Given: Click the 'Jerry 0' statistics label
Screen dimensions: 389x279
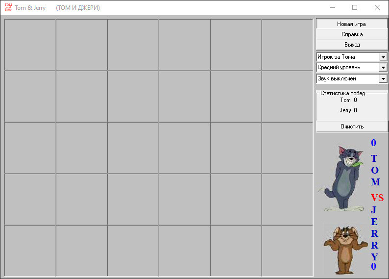Looking at the screenshot, I should (x=348, y=110).
